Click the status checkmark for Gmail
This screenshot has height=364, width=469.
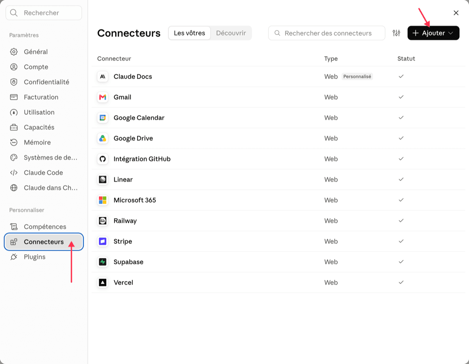point(401,97)
